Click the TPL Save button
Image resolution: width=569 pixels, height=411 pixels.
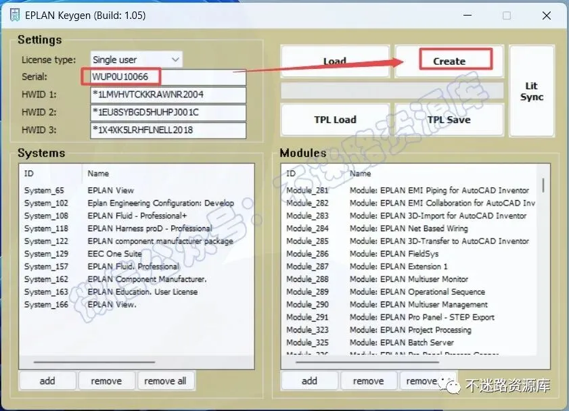click(449, 120)
